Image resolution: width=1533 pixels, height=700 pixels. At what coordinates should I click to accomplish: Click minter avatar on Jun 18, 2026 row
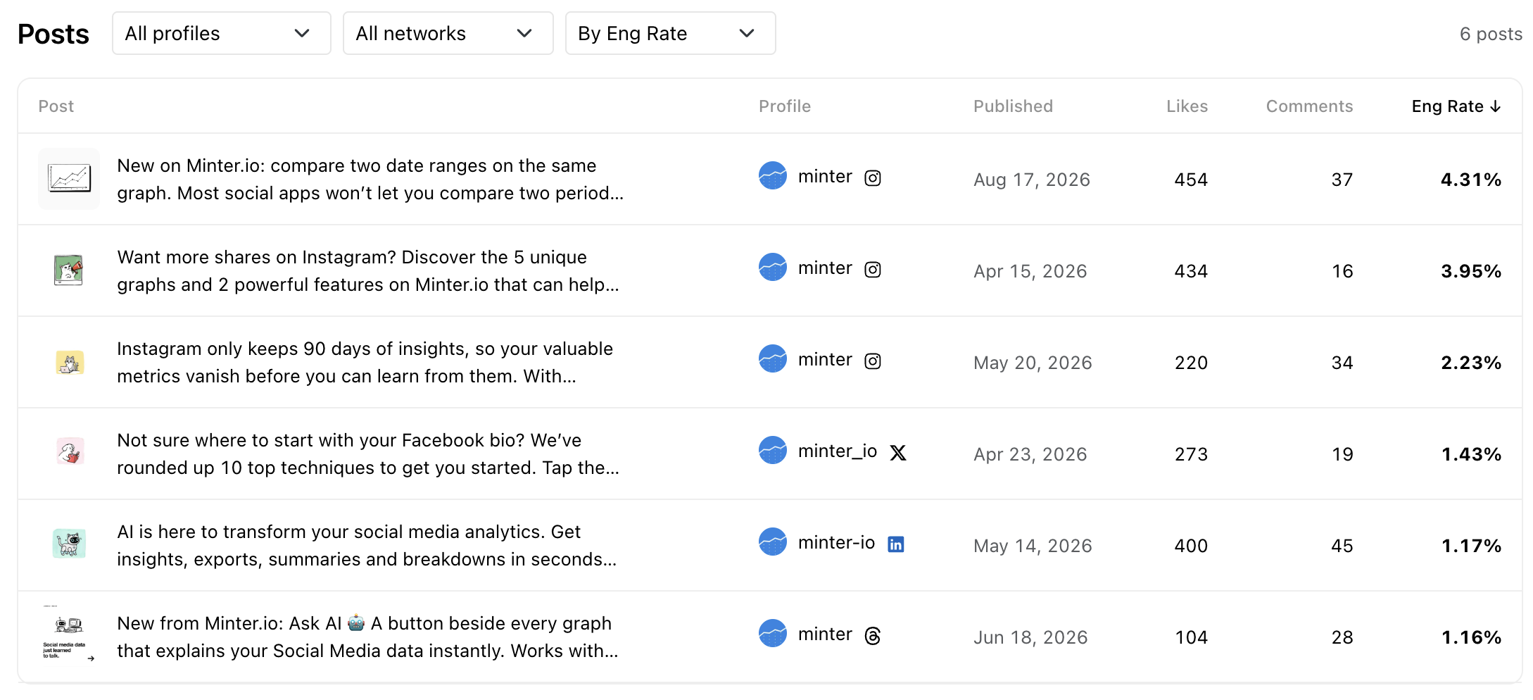(773, 634)
